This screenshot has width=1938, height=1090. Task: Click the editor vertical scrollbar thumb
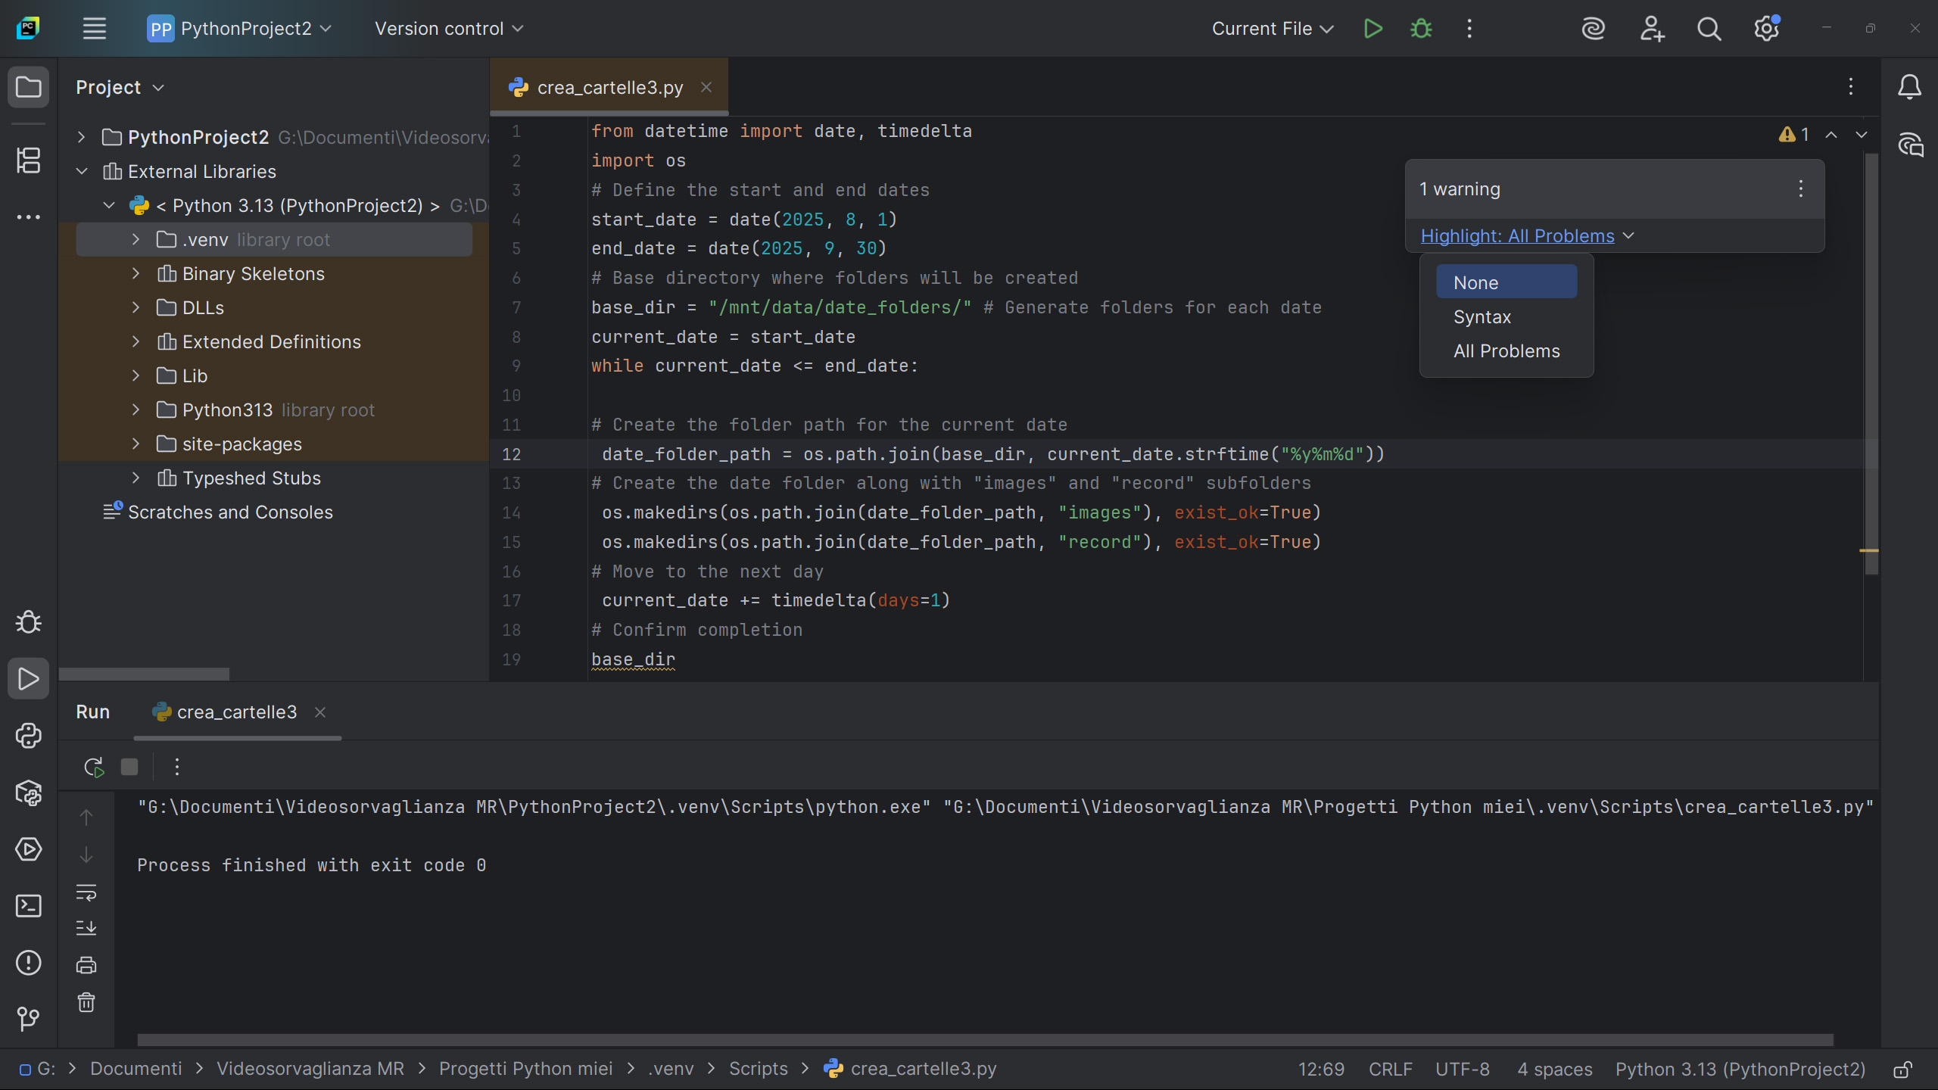pos(1871,363)
